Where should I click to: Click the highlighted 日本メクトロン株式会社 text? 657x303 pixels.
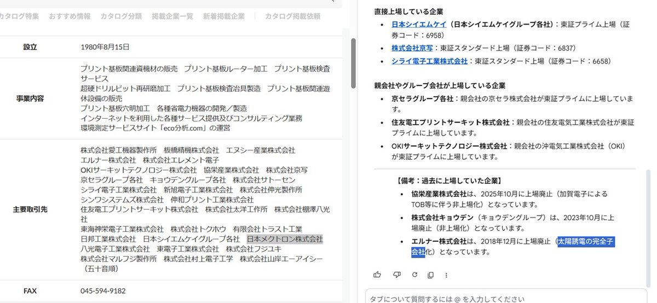pos(285,239)
